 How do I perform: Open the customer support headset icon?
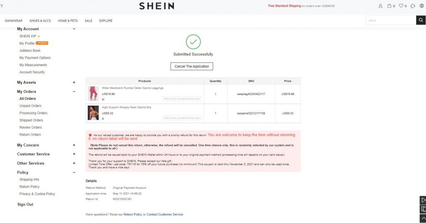(413, 6)
